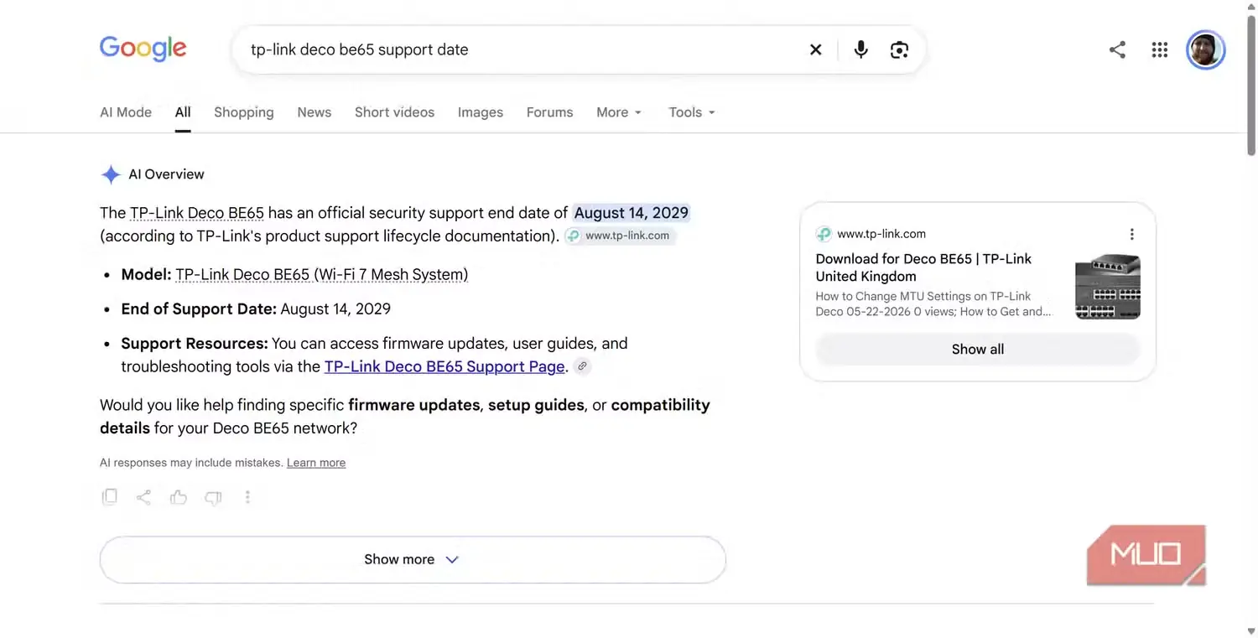The width and height of the screenshot is (1258, 638).
Task: Open the three-dot menu under AI Overview
Action: click(x=247, y=497)
